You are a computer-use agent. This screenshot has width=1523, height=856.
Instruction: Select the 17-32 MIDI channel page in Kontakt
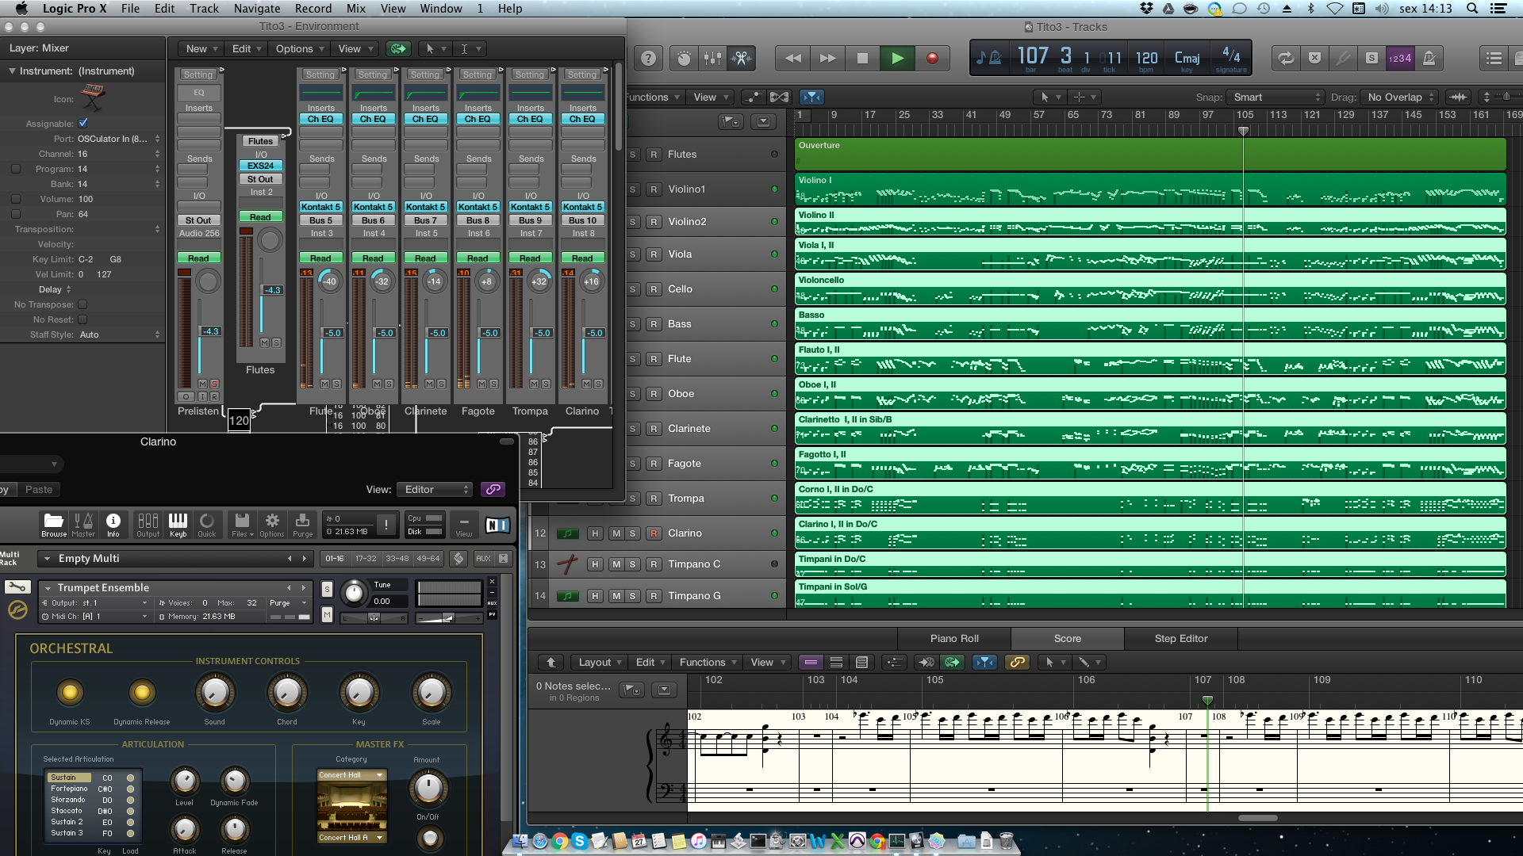click(366, 558)
